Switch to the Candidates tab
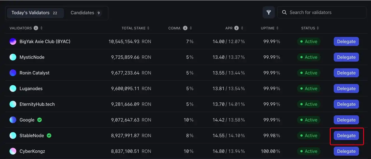371x159 pixels. [85, 13]
